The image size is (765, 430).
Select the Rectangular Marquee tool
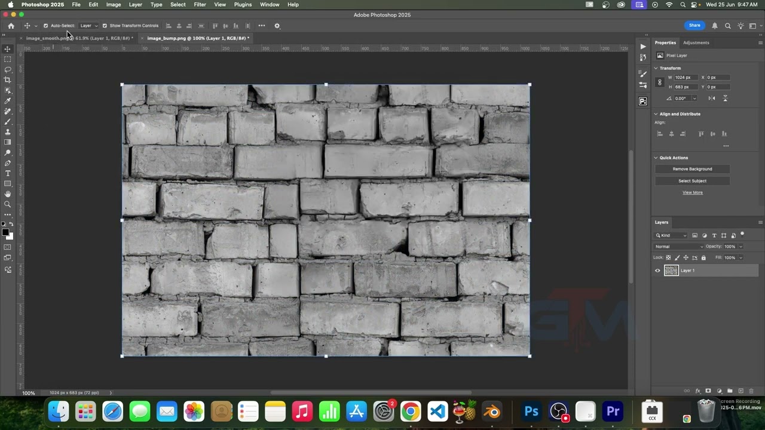tap(8, 59)
